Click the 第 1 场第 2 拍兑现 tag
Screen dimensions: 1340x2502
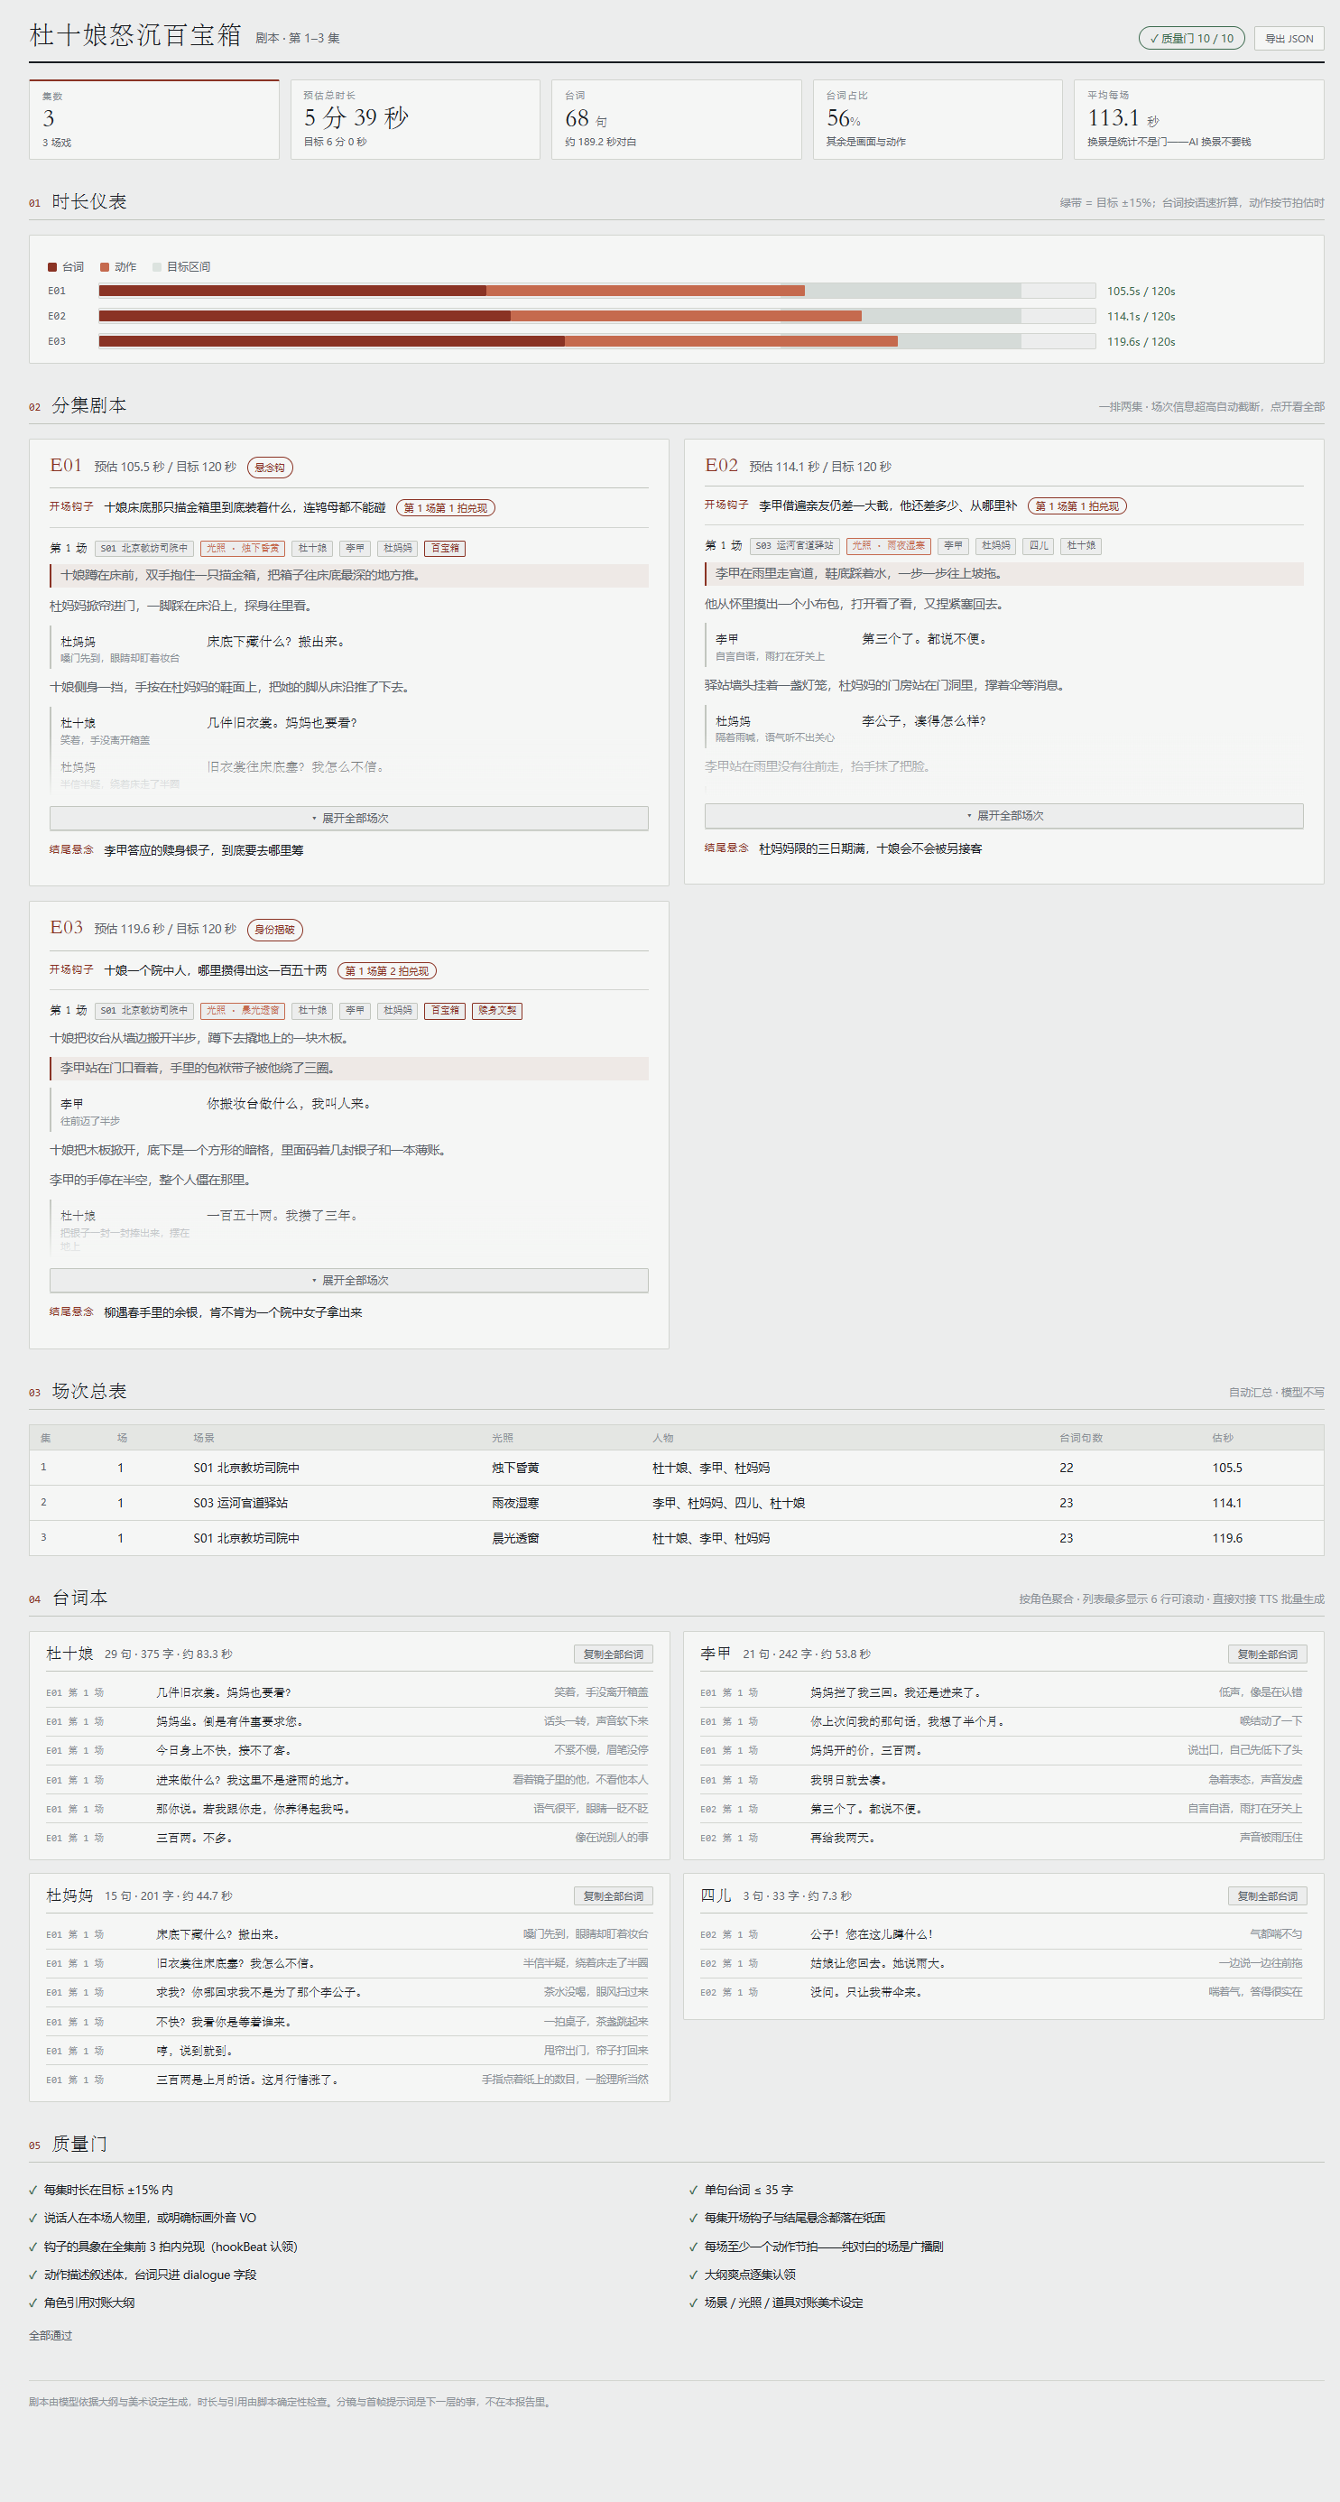[x=387, y=971]
